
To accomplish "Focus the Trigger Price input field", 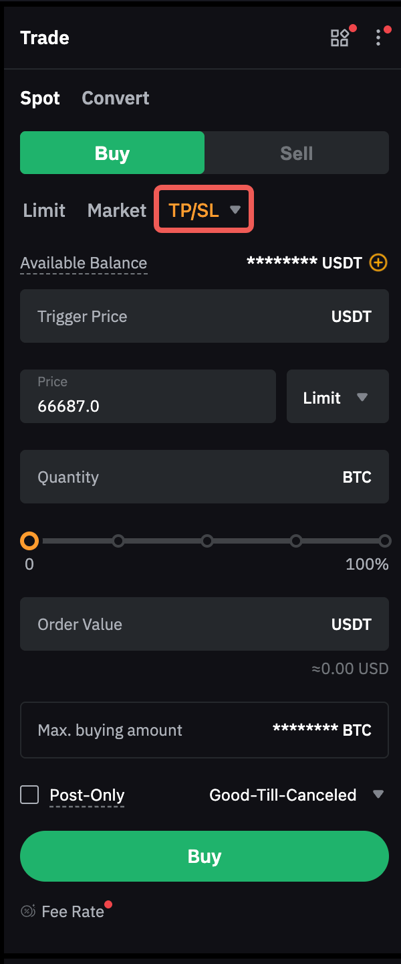I will (180, 317).
